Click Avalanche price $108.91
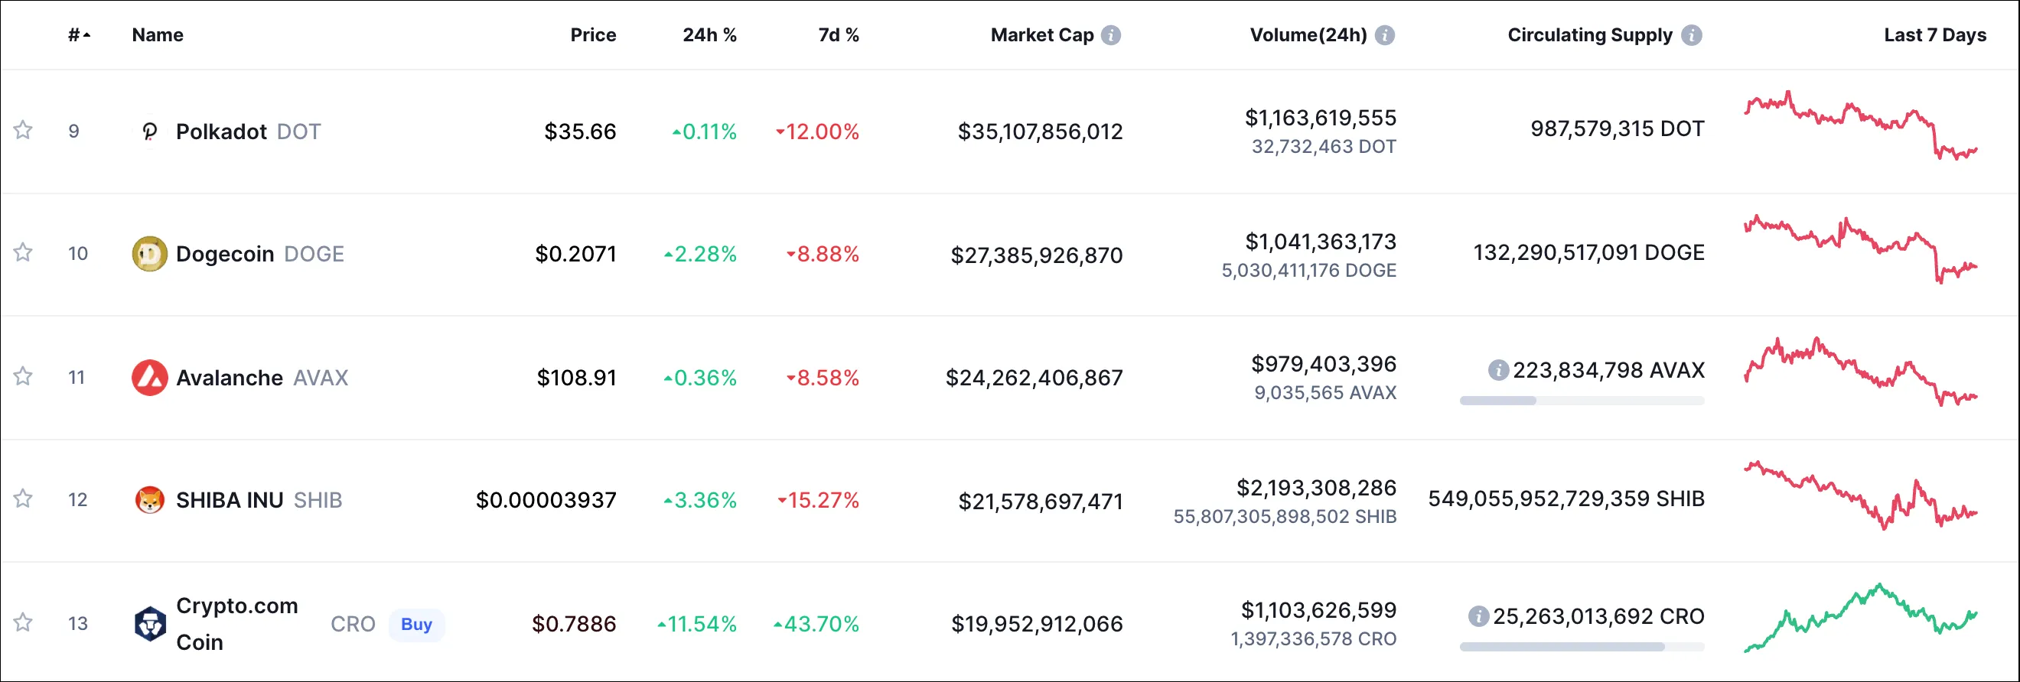The height and width of the screenshot is (682, 2020). click(x=576, y=377)
